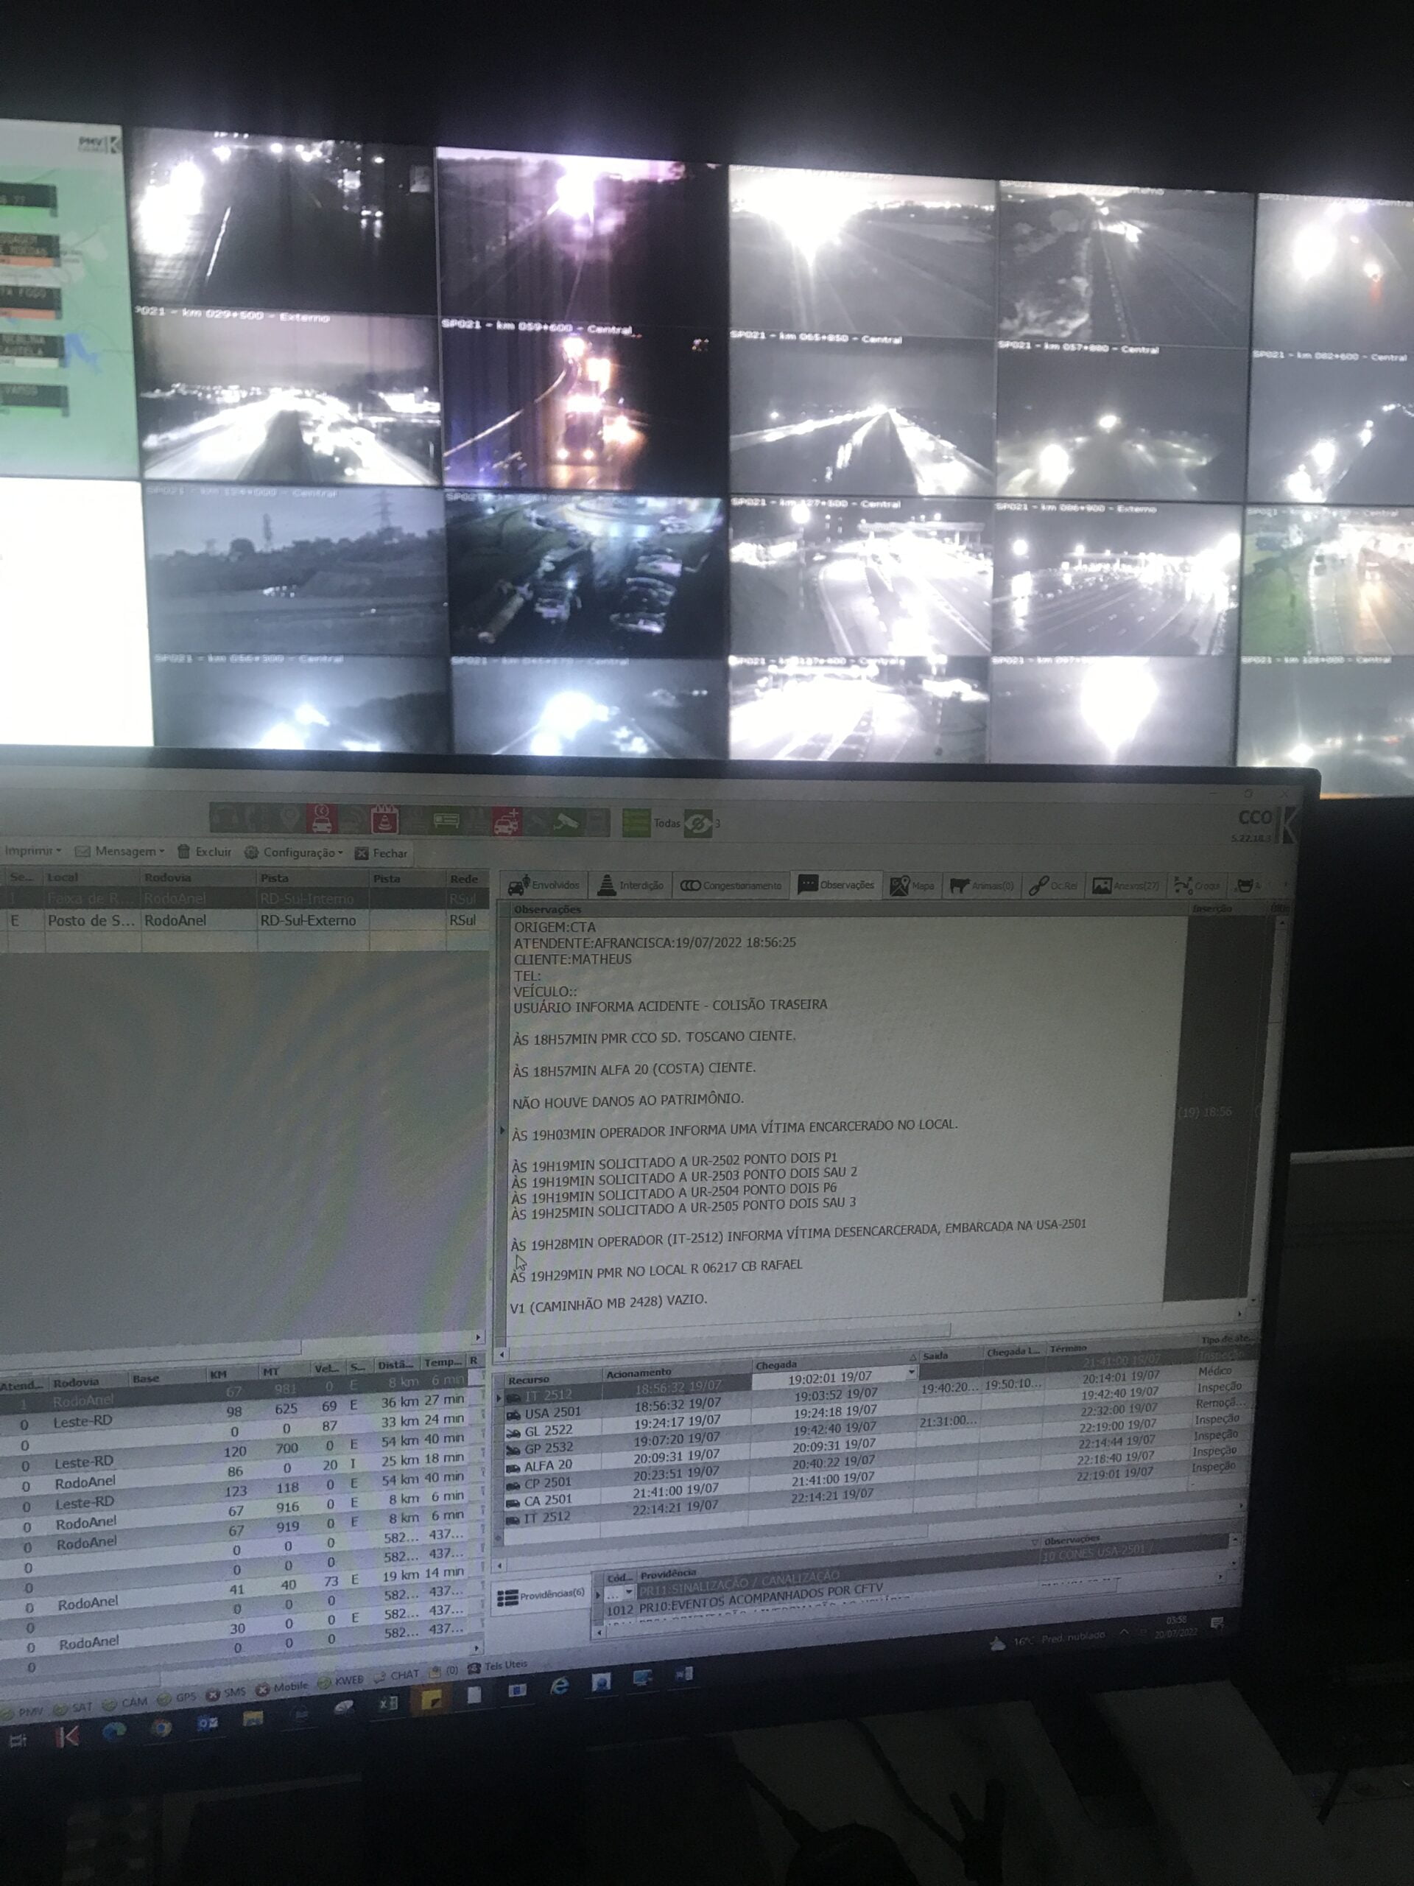The image size is (1414, 1886).
Task: Click the Fechar button
Action: coord(381,853)
